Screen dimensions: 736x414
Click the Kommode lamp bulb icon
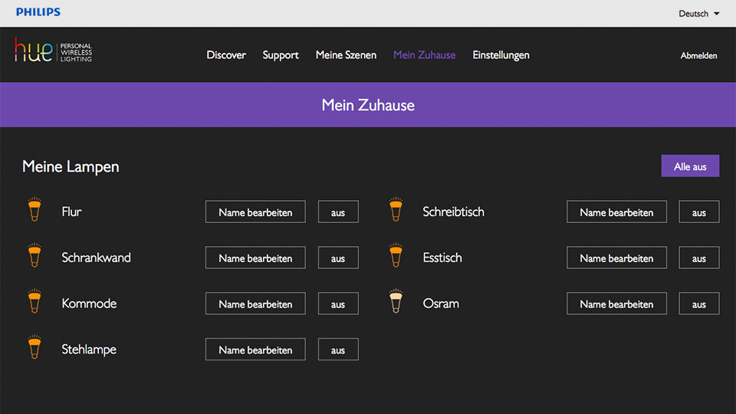[34, 303]
